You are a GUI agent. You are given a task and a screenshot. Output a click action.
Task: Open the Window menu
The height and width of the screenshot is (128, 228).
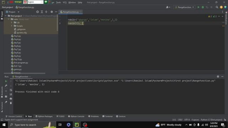72,2
